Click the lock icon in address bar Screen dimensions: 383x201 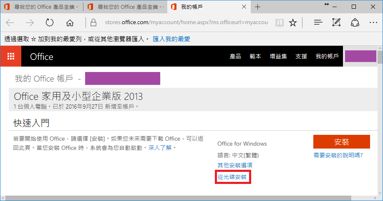pos(93,22)
